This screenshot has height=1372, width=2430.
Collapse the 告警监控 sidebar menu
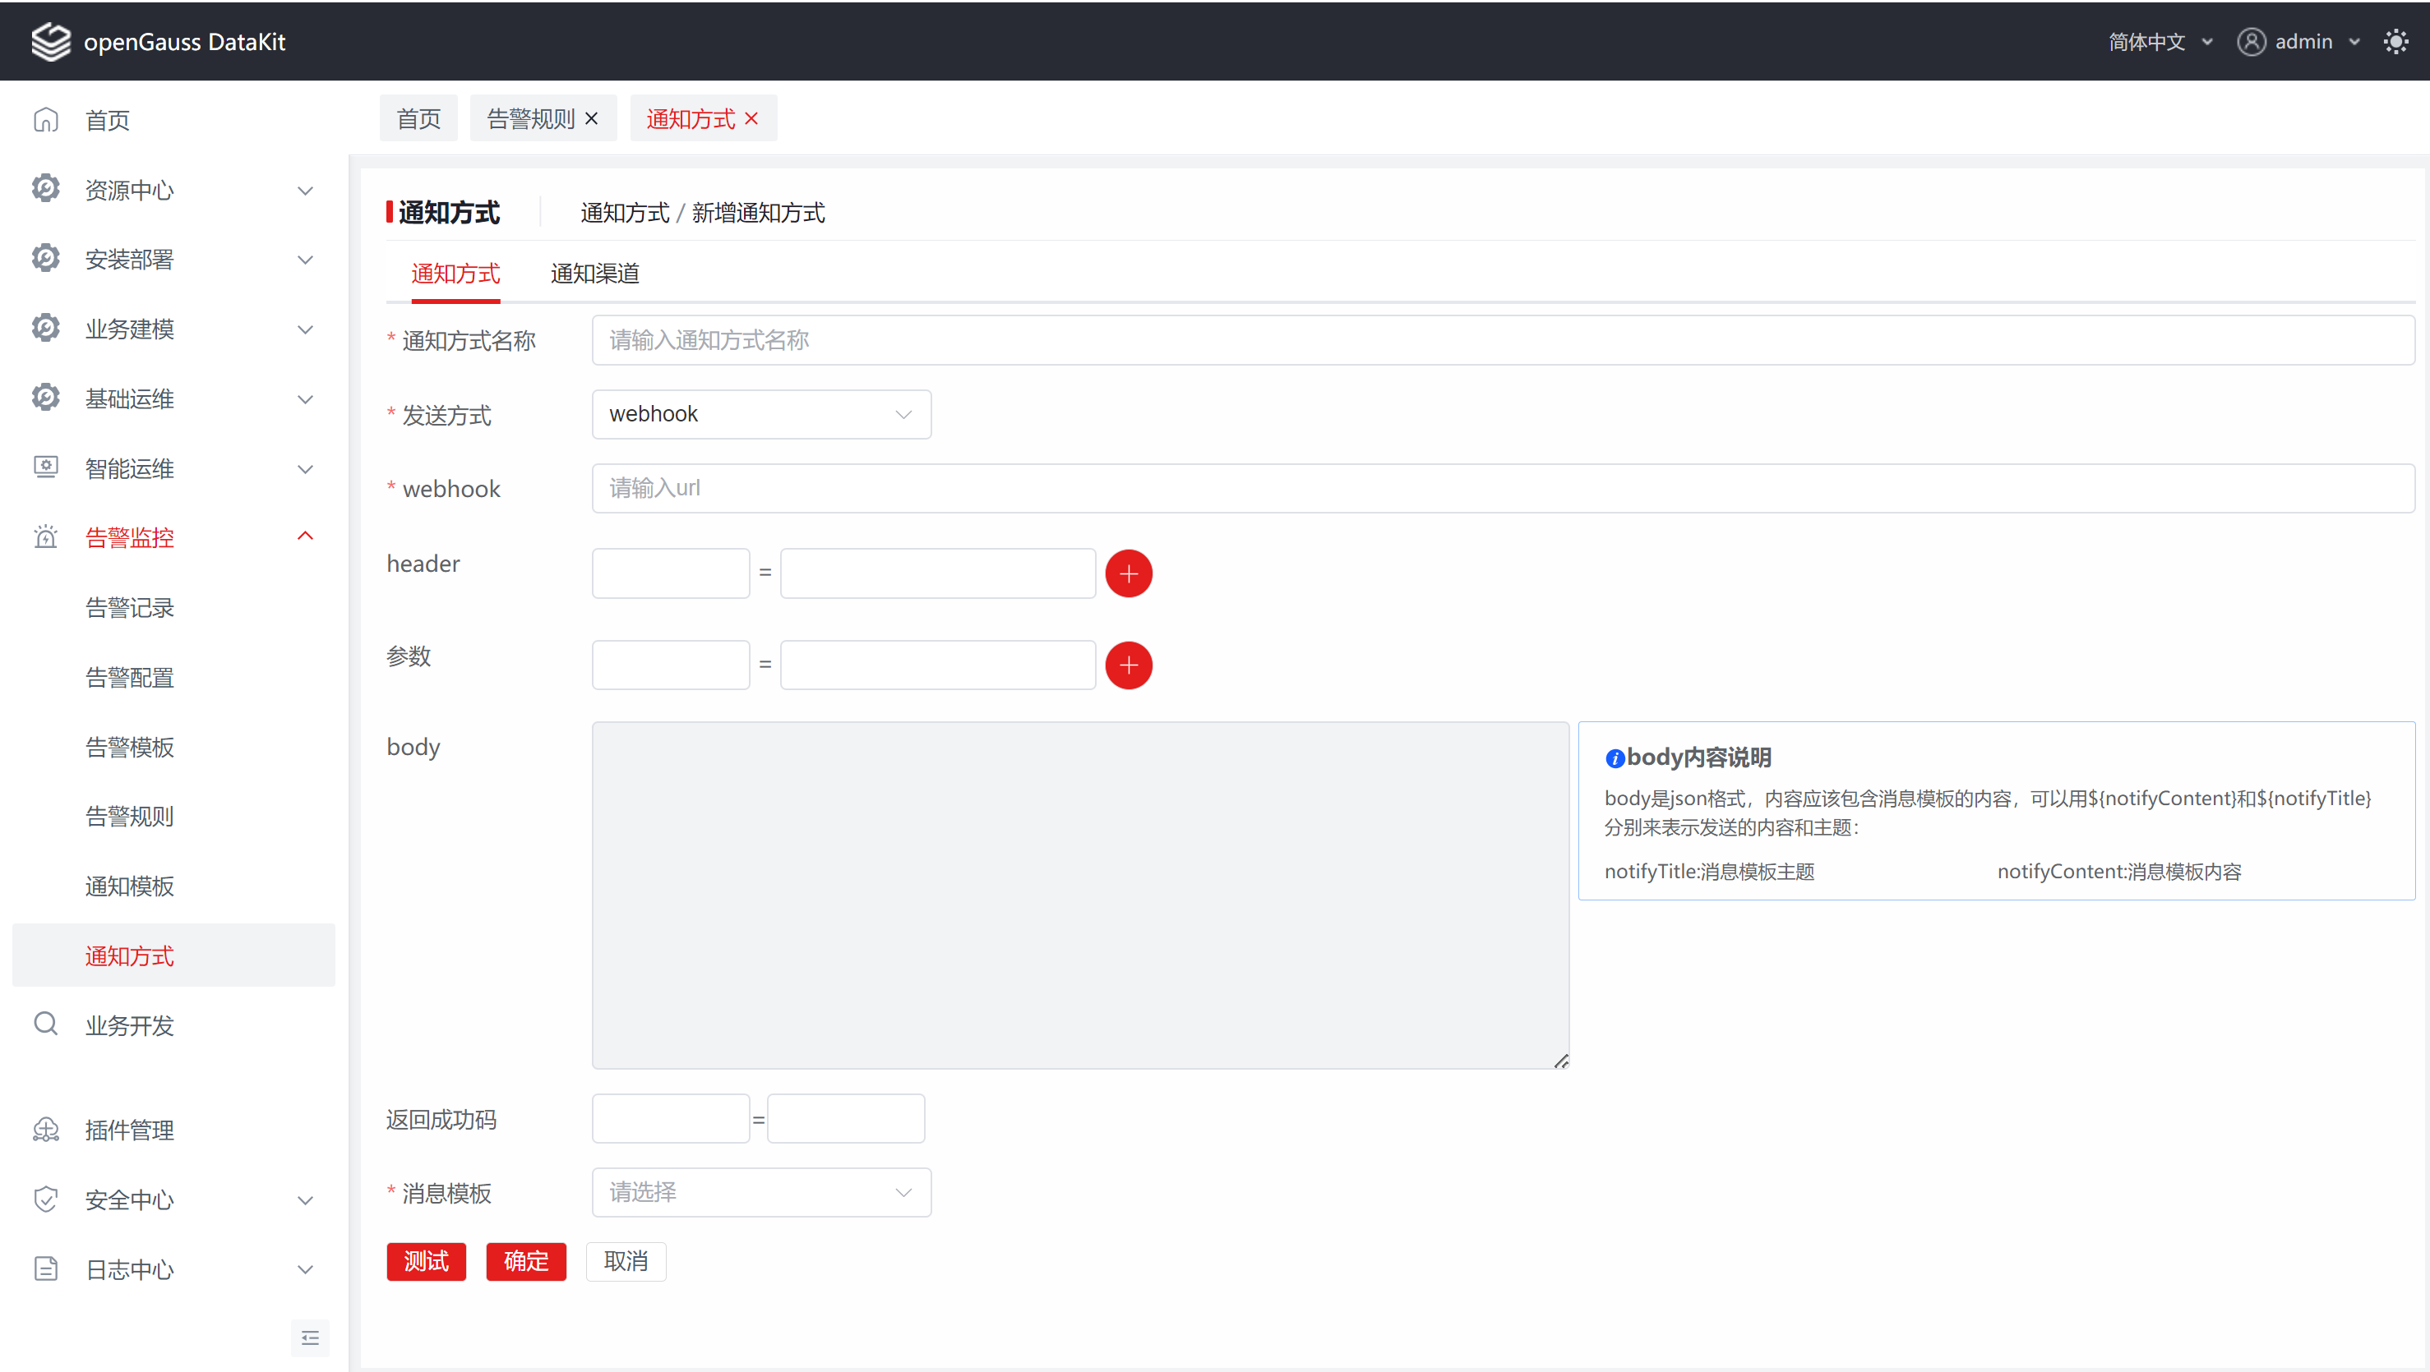pos(305,536)
